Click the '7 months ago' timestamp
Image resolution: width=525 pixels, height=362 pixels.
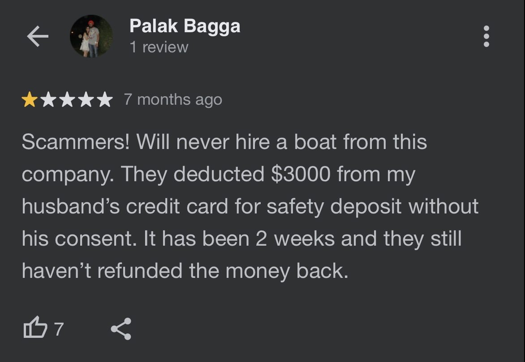[x=173, y=100]
